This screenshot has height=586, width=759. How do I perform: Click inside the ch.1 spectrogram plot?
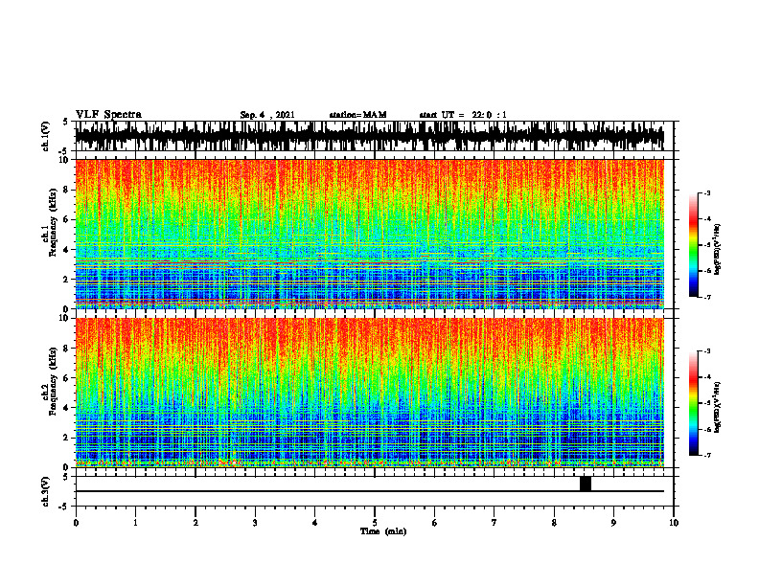(369, 234)
